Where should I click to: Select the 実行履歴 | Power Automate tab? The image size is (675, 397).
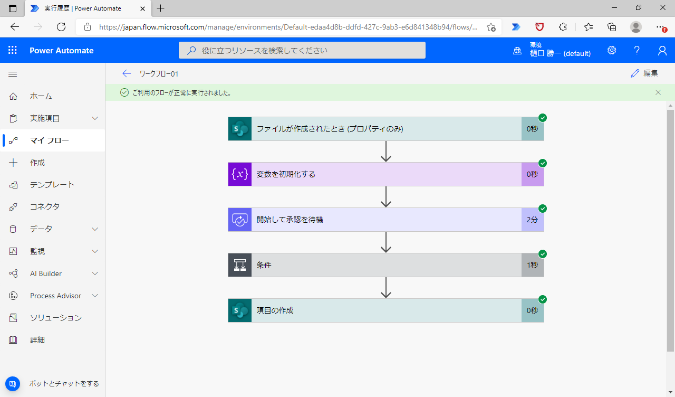[87, 8]
